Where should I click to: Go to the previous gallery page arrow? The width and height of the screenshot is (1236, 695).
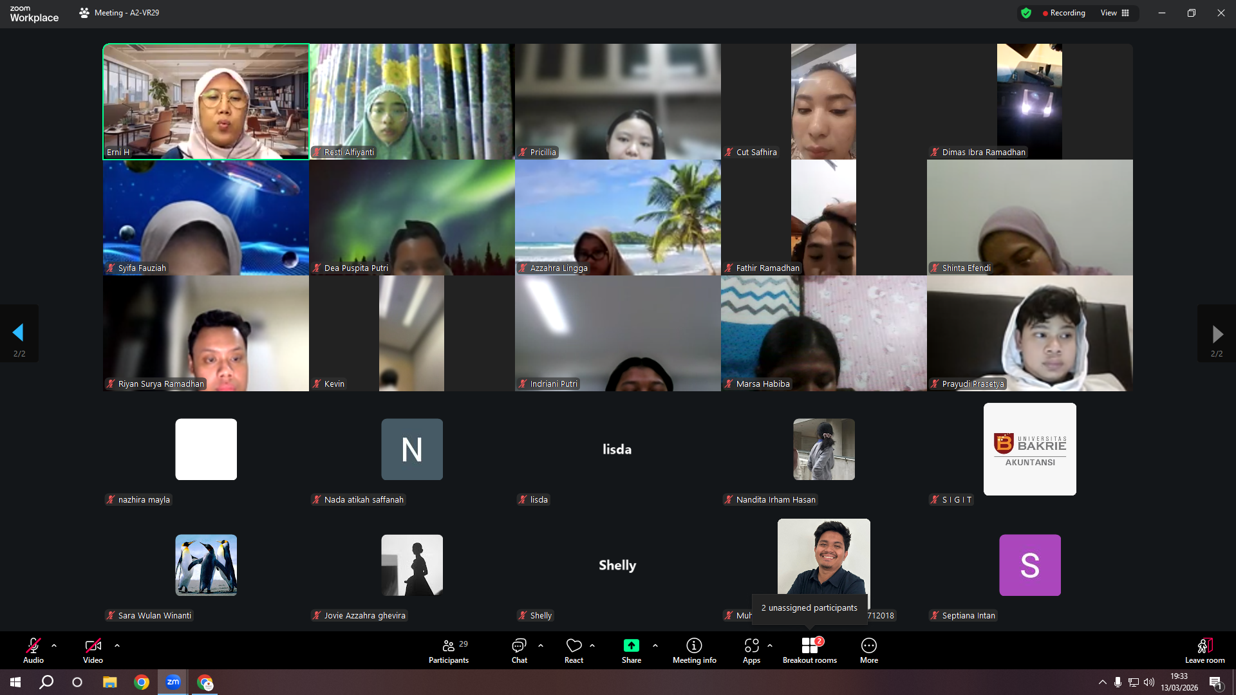pos(19,333)
